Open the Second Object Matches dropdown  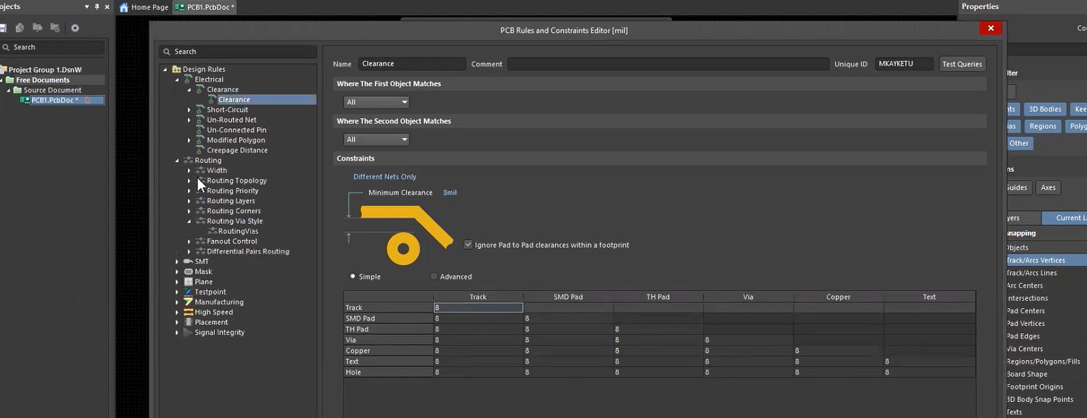coord(377,139)
